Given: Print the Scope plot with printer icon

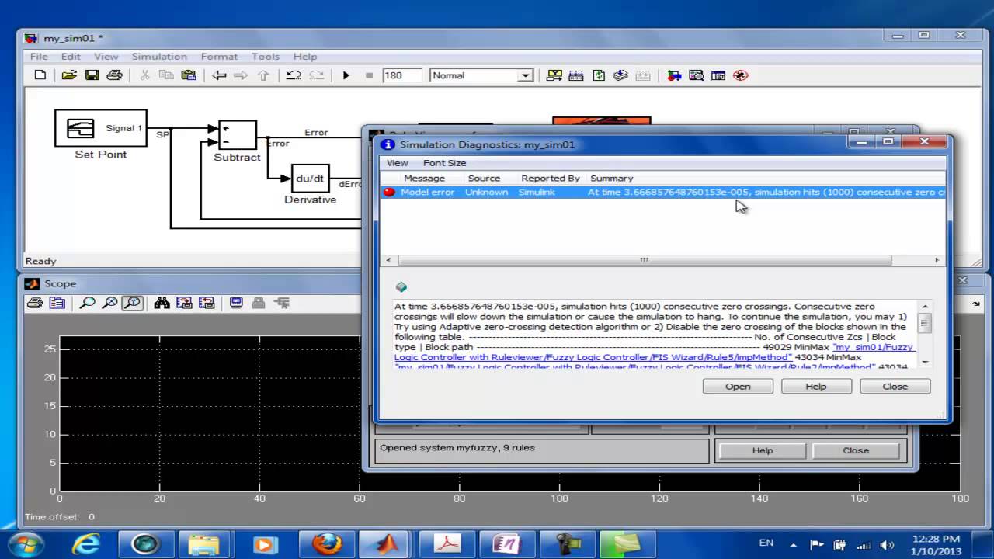Looking at the screenshot, I should click(34, 303).
